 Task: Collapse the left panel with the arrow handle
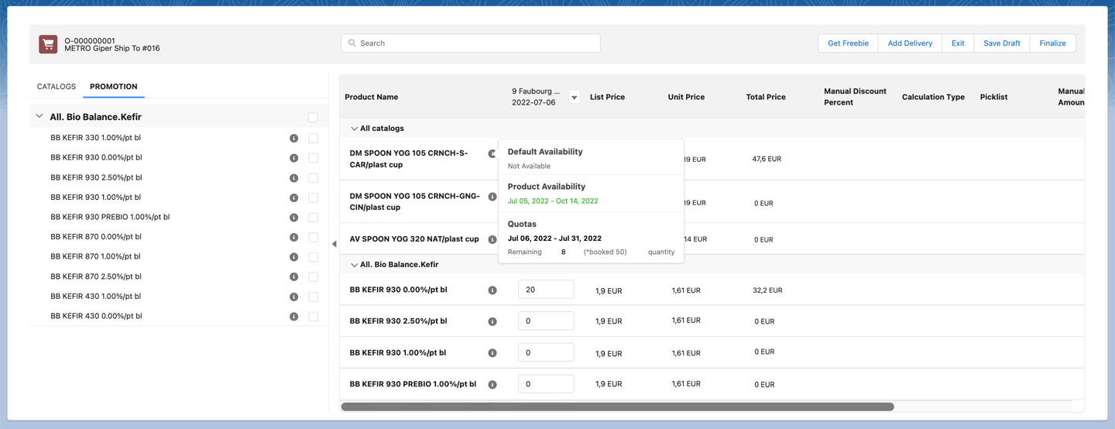(x=334, y=244)
